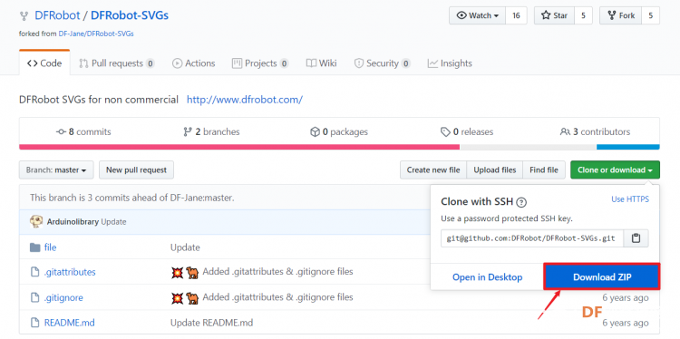Open the Pull requests tab
This screenshot has width=680, height=339.
coord(117,63)
